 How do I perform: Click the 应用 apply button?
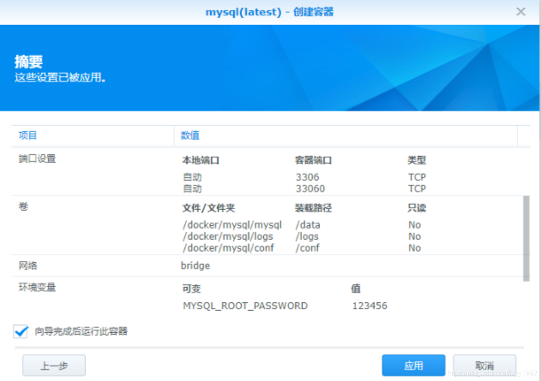point(413,366)
